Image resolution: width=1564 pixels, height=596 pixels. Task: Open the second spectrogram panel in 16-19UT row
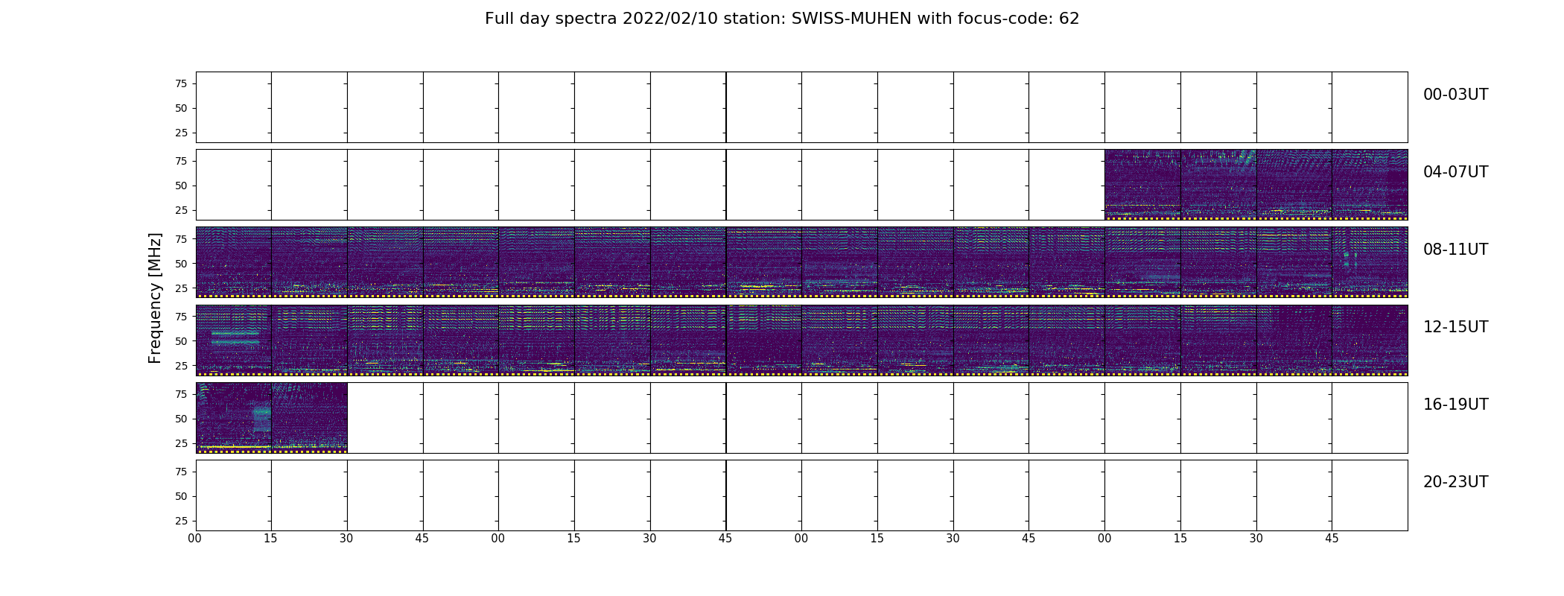tap(310, 418)
